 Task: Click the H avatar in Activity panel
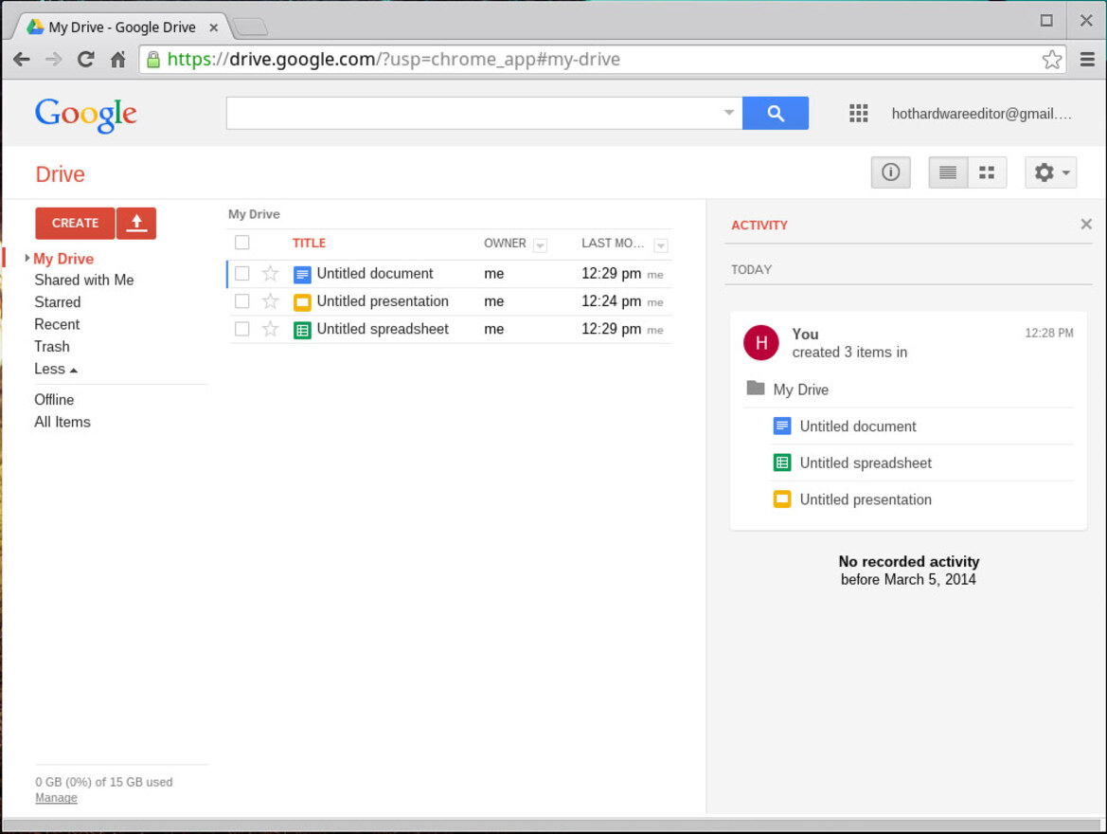pyautogui.click(x=761, y=343)
